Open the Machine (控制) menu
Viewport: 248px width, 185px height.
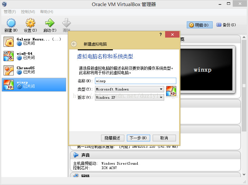28,12
